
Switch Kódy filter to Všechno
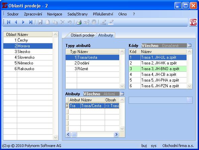150,46
